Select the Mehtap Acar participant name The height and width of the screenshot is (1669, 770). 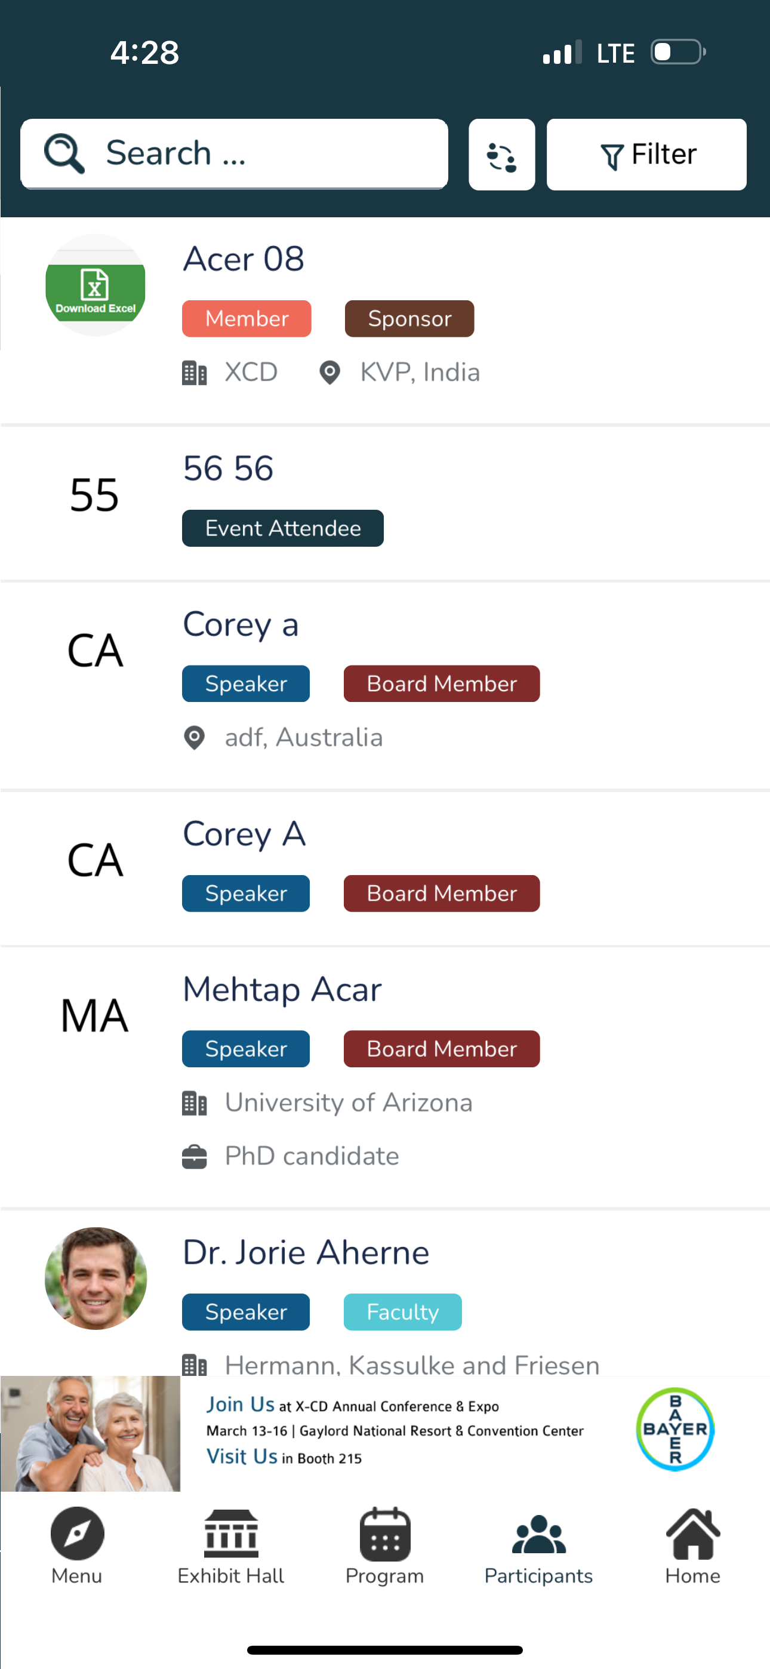click(282, 989)
